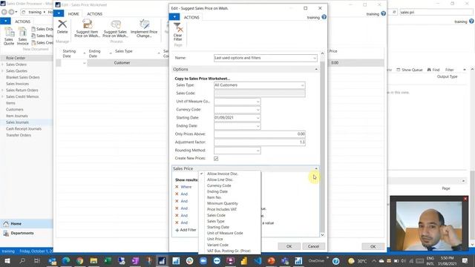Toggle Create New Prices checkbox
This screenshot has width=475, height=267.
[x=216, y=159]
